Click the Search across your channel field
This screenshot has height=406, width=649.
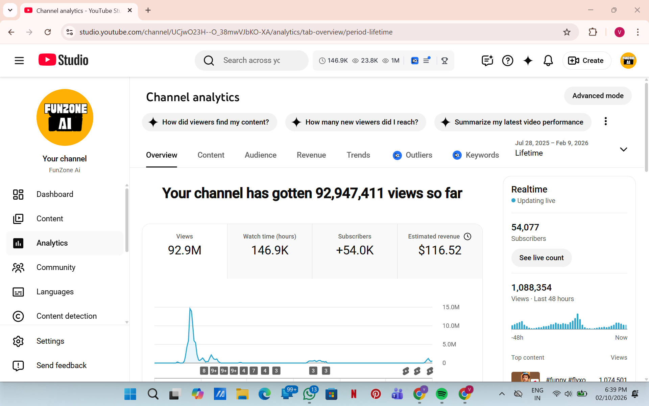(252, 61)
